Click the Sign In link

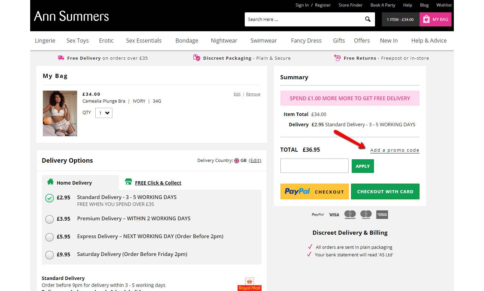click(x=302, y=5)
